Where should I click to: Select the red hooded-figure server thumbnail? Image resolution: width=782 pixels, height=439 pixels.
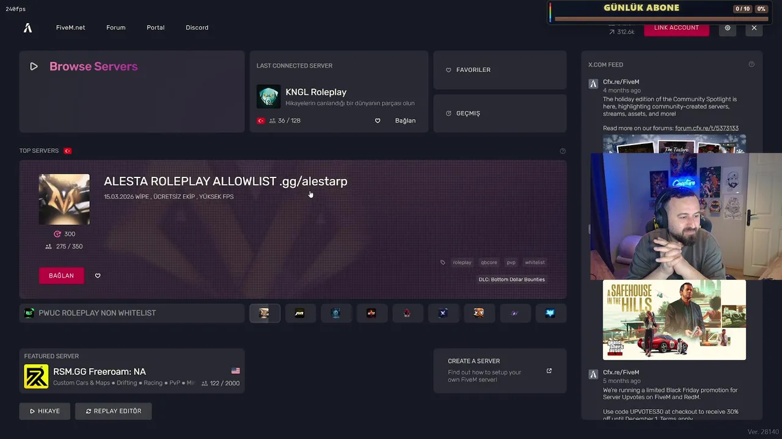pyautogui.click(x=407, y=313)
